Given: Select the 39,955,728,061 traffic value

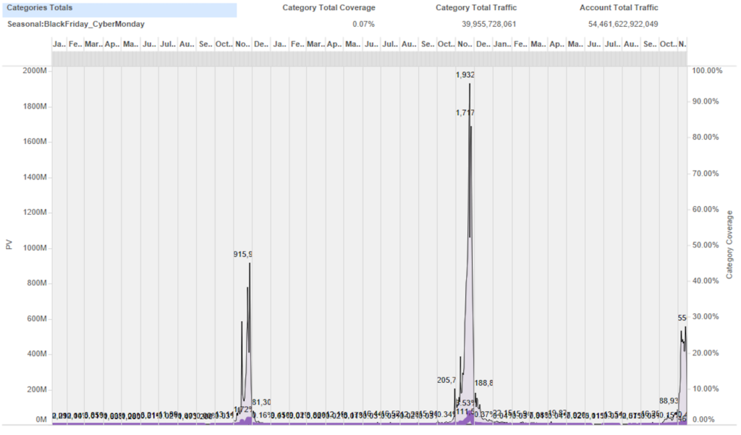Looking at the screenshot, I should coord(489,24).
